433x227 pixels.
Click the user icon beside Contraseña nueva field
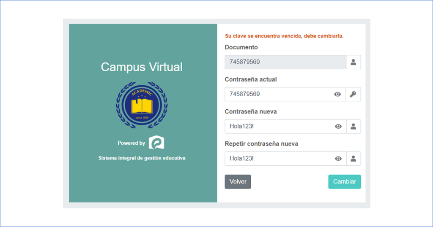[353, 126]
